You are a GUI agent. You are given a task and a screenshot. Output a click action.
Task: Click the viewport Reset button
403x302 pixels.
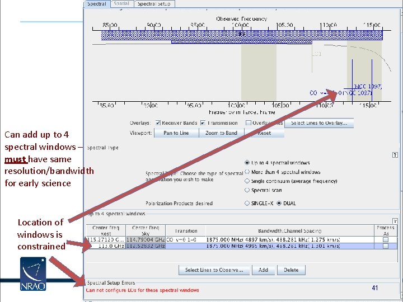coord(264,133)
